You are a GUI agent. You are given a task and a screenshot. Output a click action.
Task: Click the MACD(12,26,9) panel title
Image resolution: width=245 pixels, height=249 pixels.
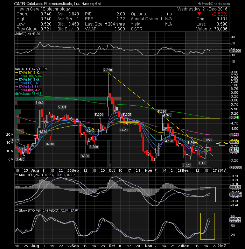(31, 175)
